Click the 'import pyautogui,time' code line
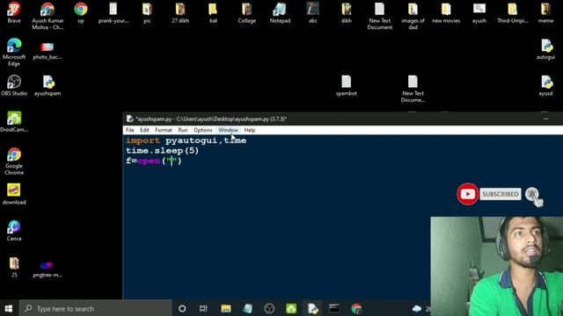Viewport: 563px width, 316px height. point(186,140)
